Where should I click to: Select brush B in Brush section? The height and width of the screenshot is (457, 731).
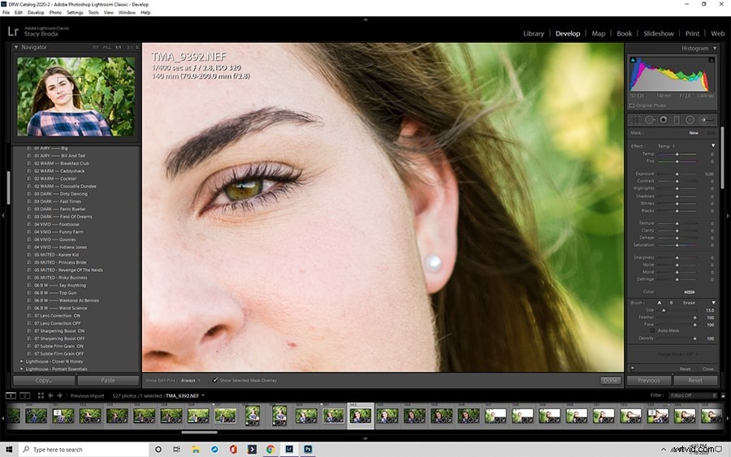coord(672,303)
